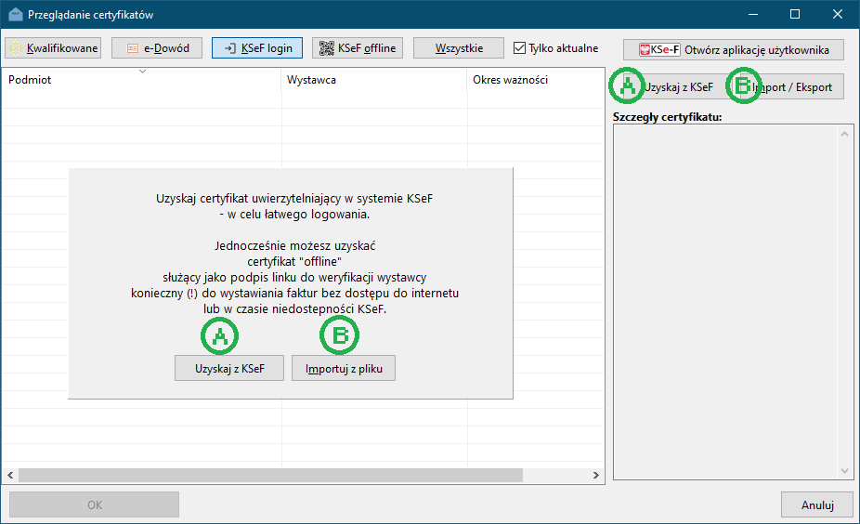
Task: Click the horizontal scrollbar right arrow
Action: click(597, 475)
